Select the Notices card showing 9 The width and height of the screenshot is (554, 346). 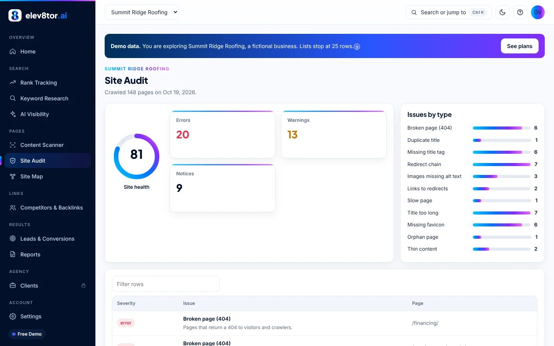(x=222, y=188)
